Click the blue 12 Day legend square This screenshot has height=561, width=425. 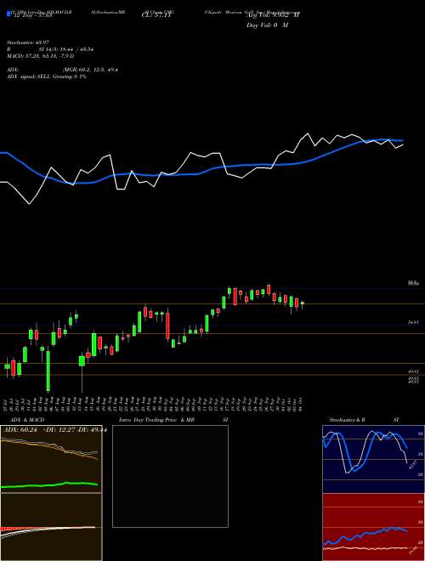click(x=8, y=14)
